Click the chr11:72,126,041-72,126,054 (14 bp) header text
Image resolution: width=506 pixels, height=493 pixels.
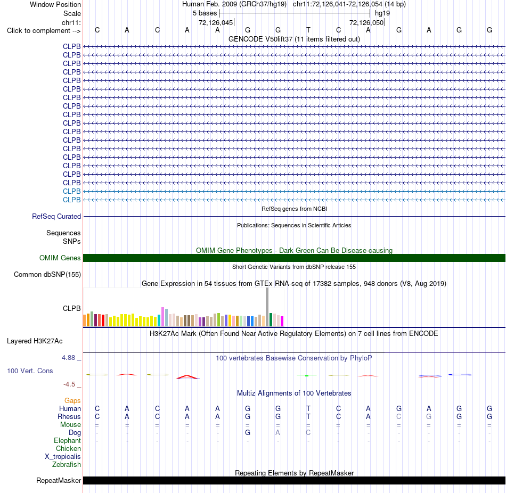(x=349, y=4)
